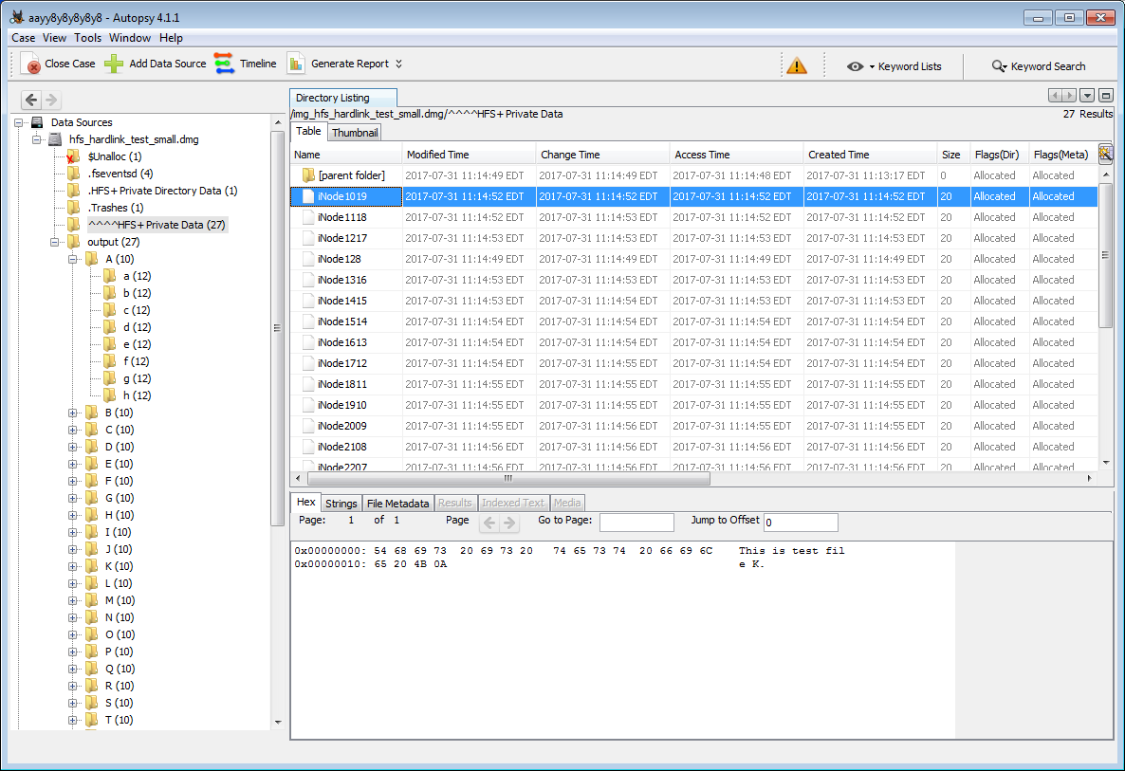Expand the B (10) folder node
This screenshot has height=771, width=1125.
73,413
